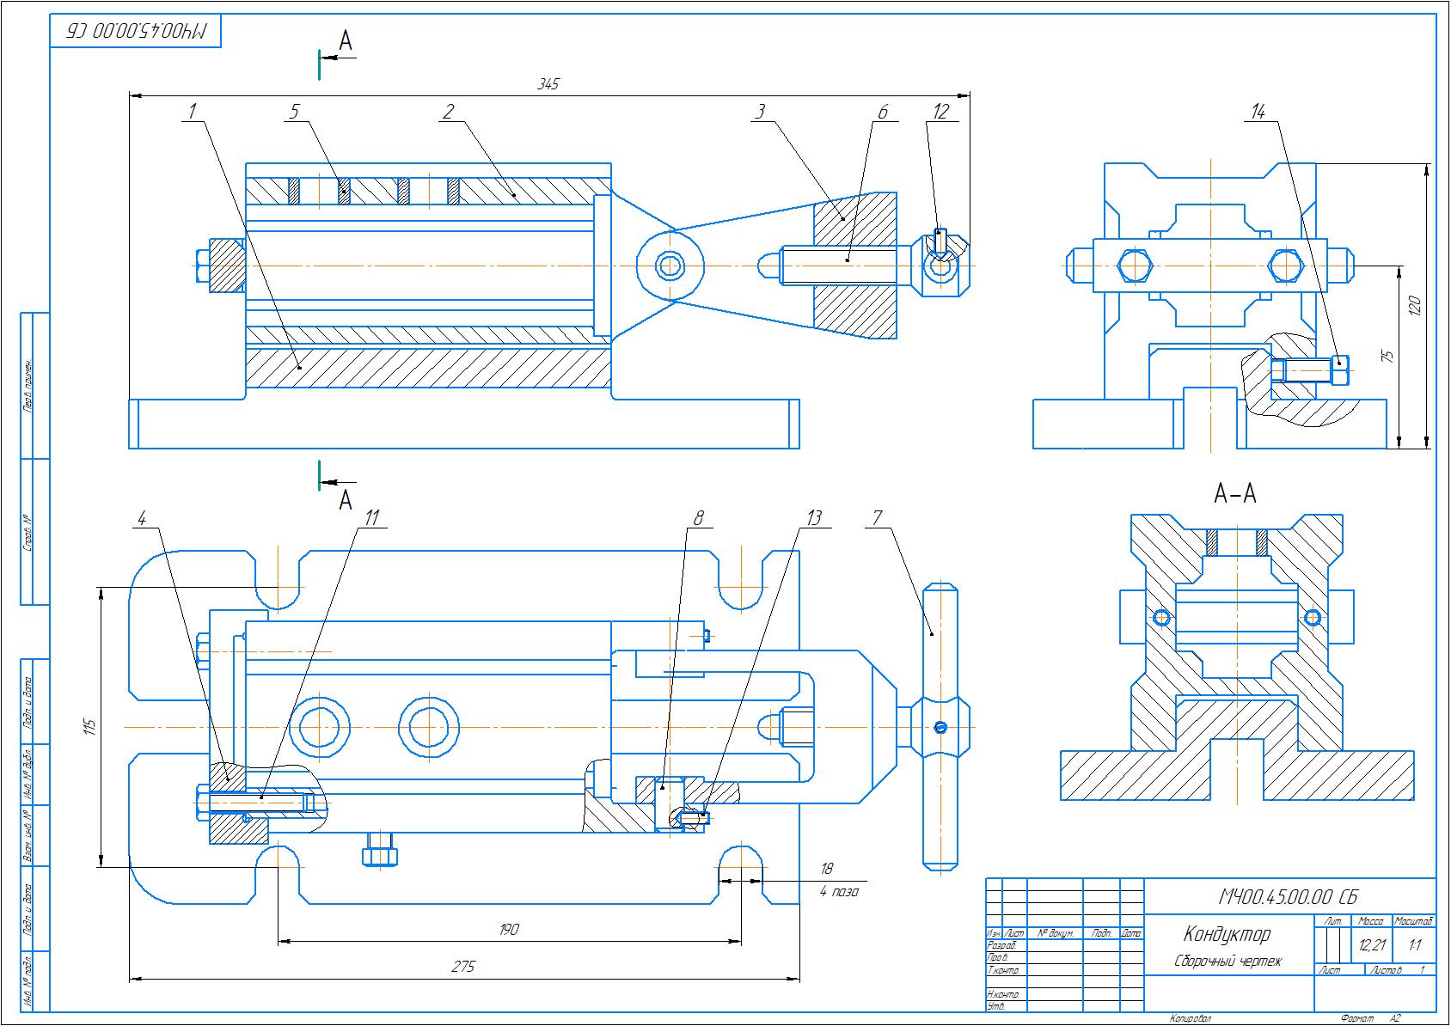Click the 'Сборочный чертеж' subtitle

click(1228, 961)
